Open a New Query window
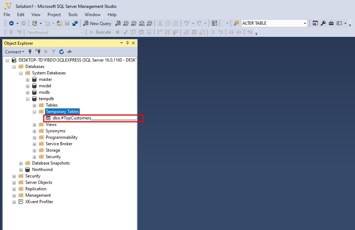 point(97,23)
